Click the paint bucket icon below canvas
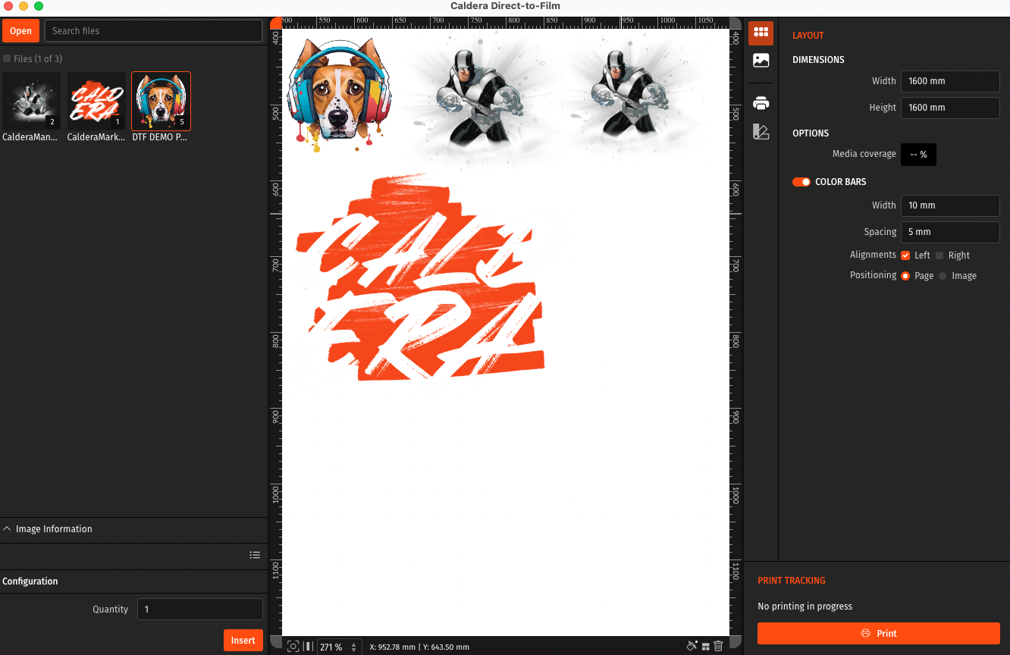This screenshot has height=655, width=1010. pyautogui.click(x=692, y=647)
